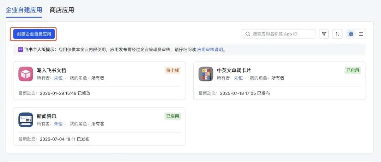Viewport: 381px width, 162px height.
Task: Click the 待上线 status badge
Action: (173, 70)
